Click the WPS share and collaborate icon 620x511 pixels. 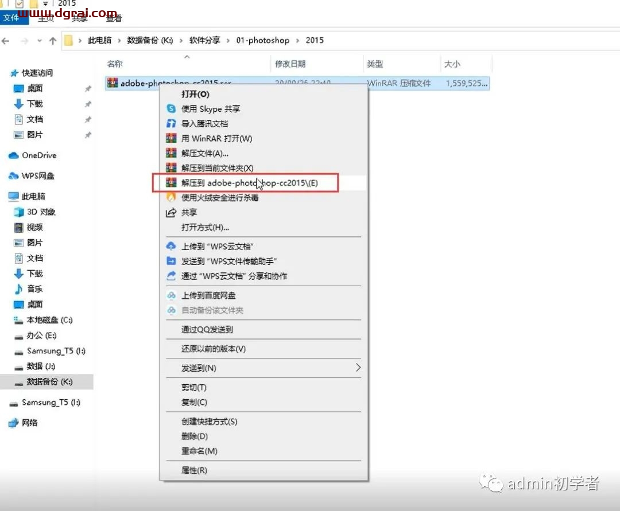[x=171, y=276]
